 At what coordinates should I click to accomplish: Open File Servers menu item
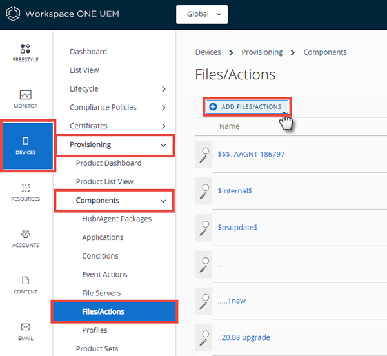pyautogui.click(x=101, y=293)
